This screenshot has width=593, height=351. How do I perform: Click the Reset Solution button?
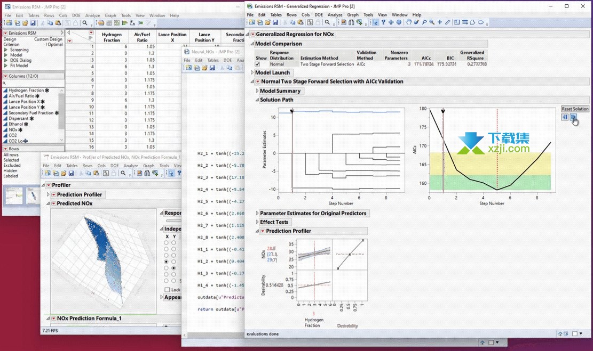point(575,109)
